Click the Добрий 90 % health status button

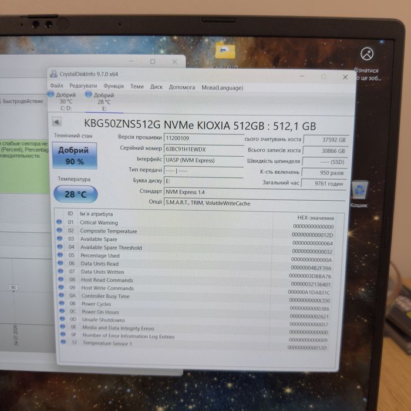pos(75,156)
